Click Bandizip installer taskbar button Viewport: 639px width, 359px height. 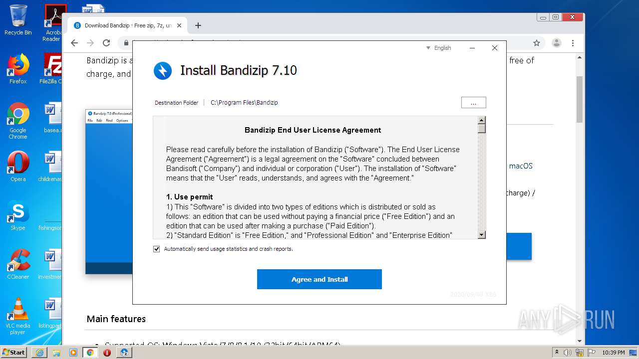point(124,353)
